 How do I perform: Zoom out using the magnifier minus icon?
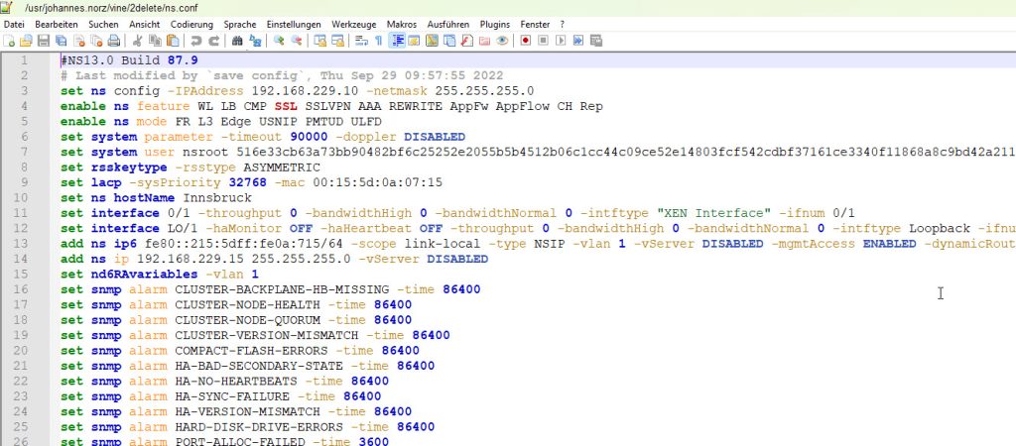297,41
